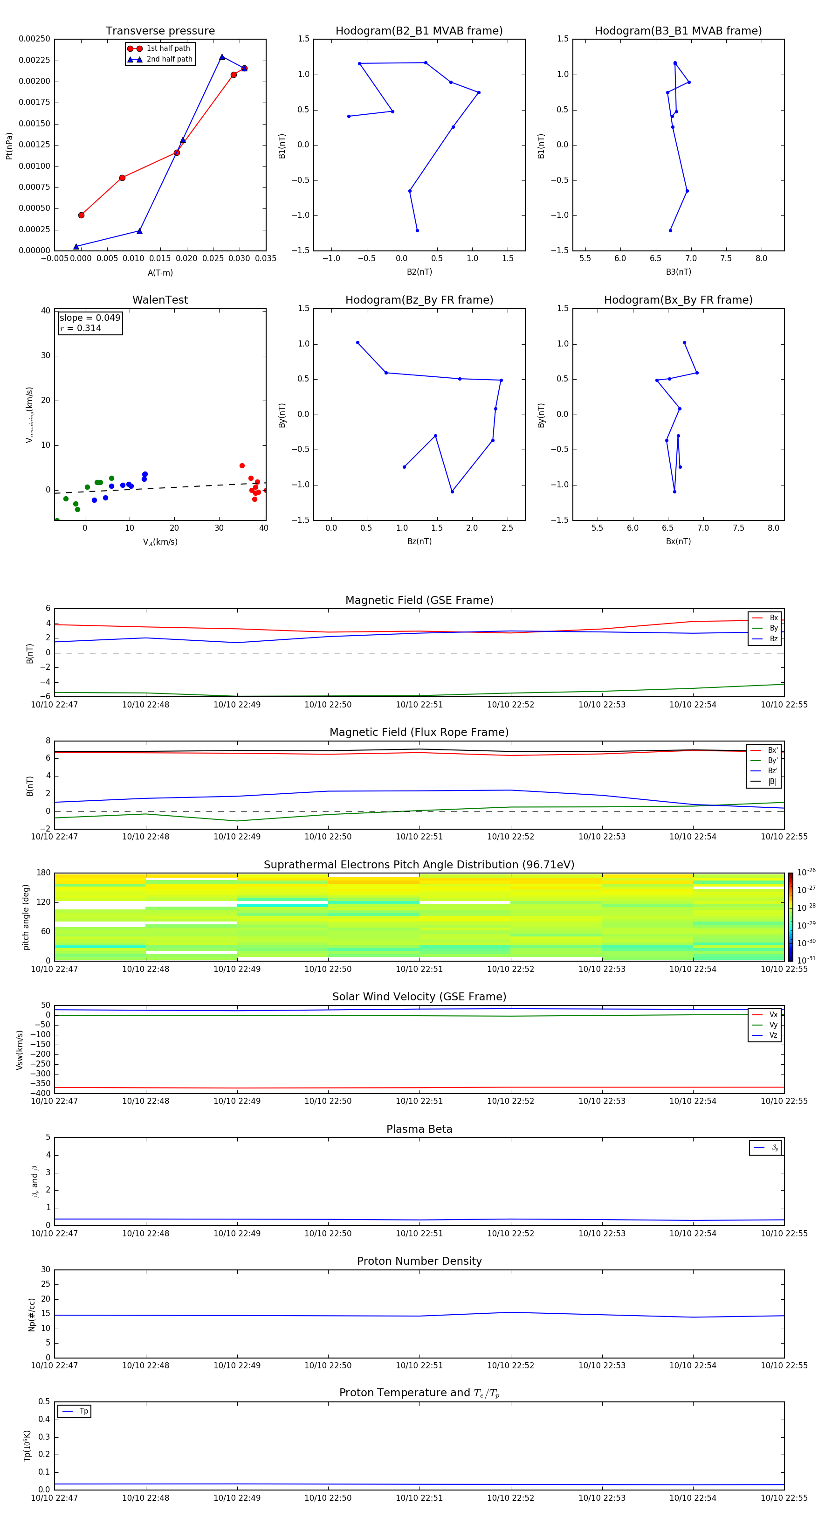
Task: Click the 'Hodogram(Bz_By FR frame)' title
Action: tap(419, 300)
